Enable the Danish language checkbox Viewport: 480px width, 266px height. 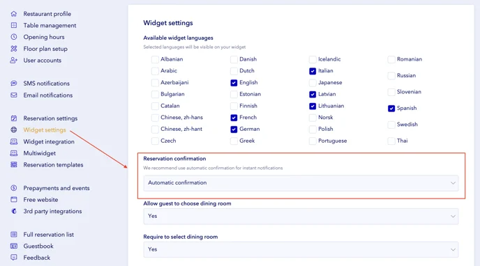[x=234, y=59]
